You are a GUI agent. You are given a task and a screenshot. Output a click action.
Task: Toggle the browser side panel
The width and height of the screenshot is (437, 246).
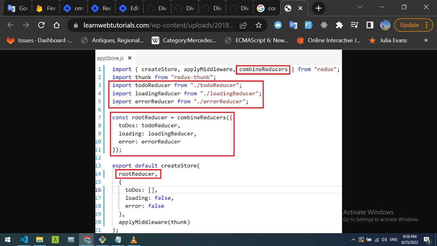click(x=370, y=25)
